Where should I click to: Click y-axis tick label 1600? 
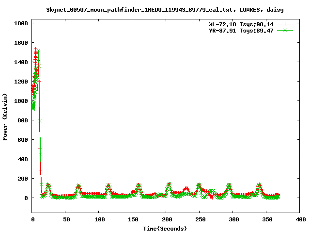[21, 43]
